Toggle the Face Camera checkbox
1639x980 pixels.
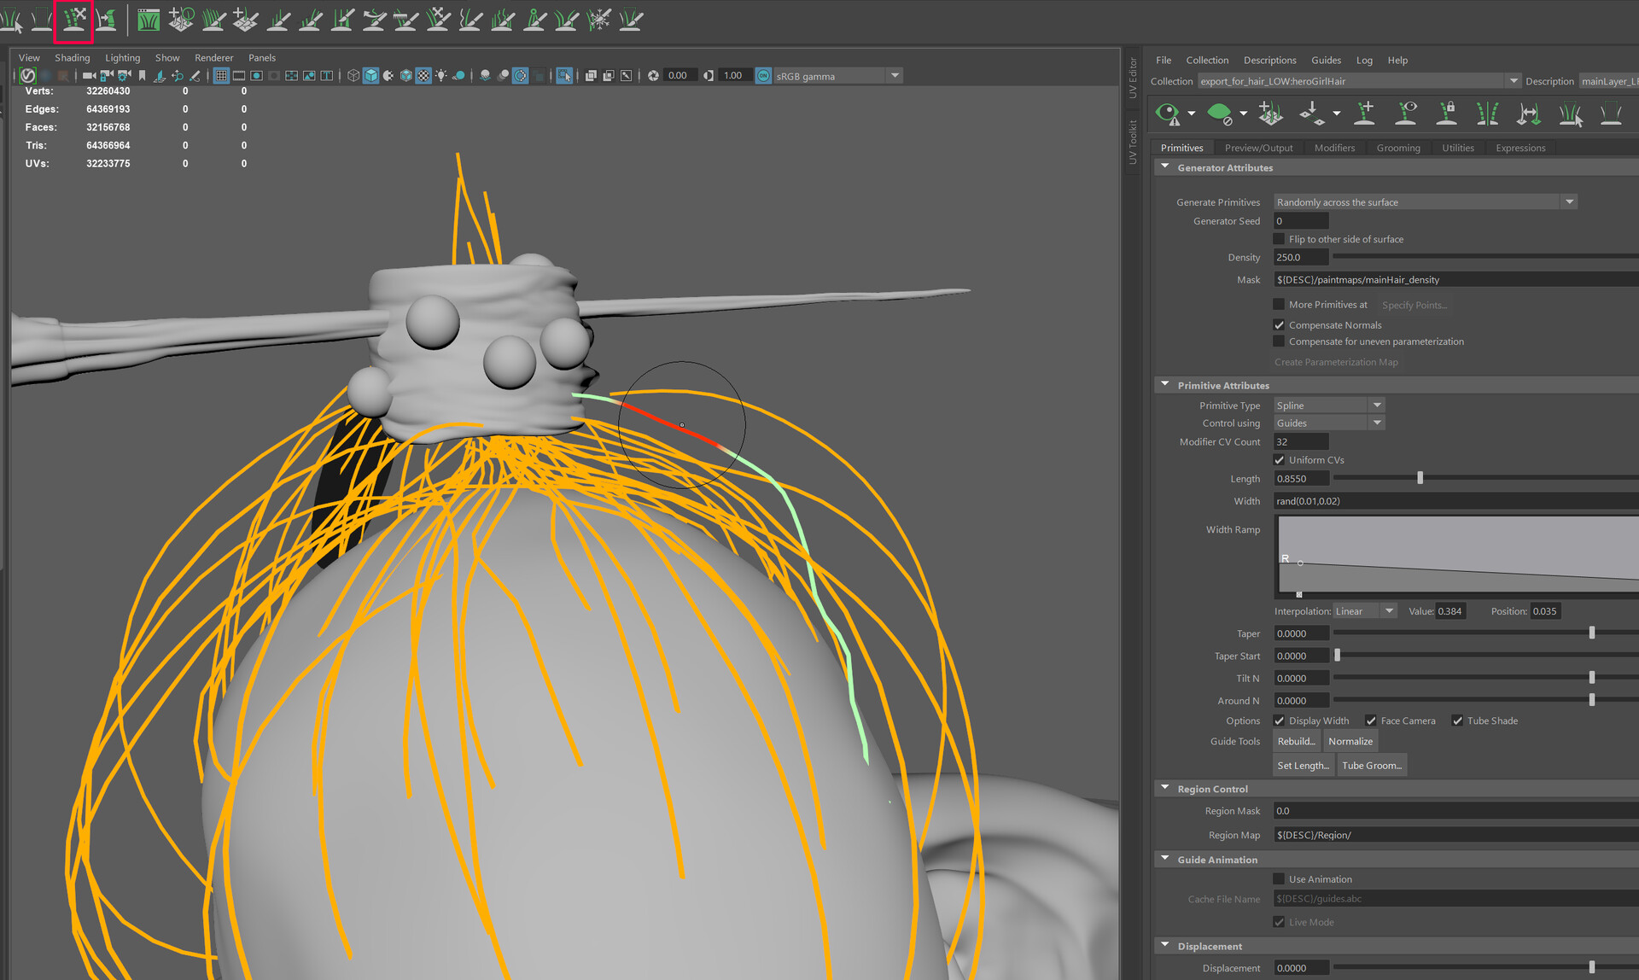click(x=1371, y=720)
